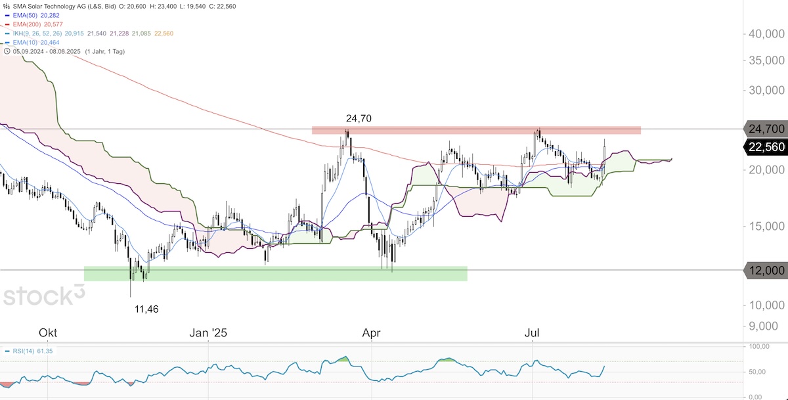Click the 22,560 current price tag on axis

point(766,147)
